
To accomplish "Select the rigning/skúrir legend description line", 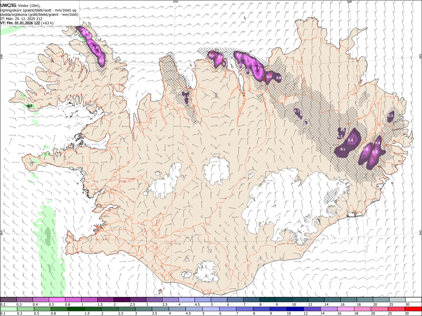I will pyautogui.click(x=38, y=10).
